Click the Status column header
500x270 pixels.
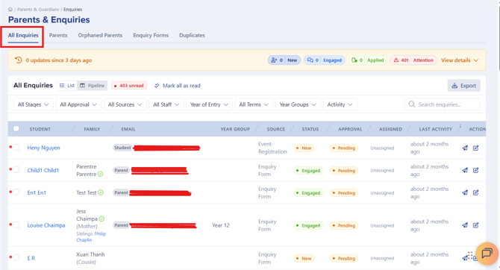[x=310, y=129]
